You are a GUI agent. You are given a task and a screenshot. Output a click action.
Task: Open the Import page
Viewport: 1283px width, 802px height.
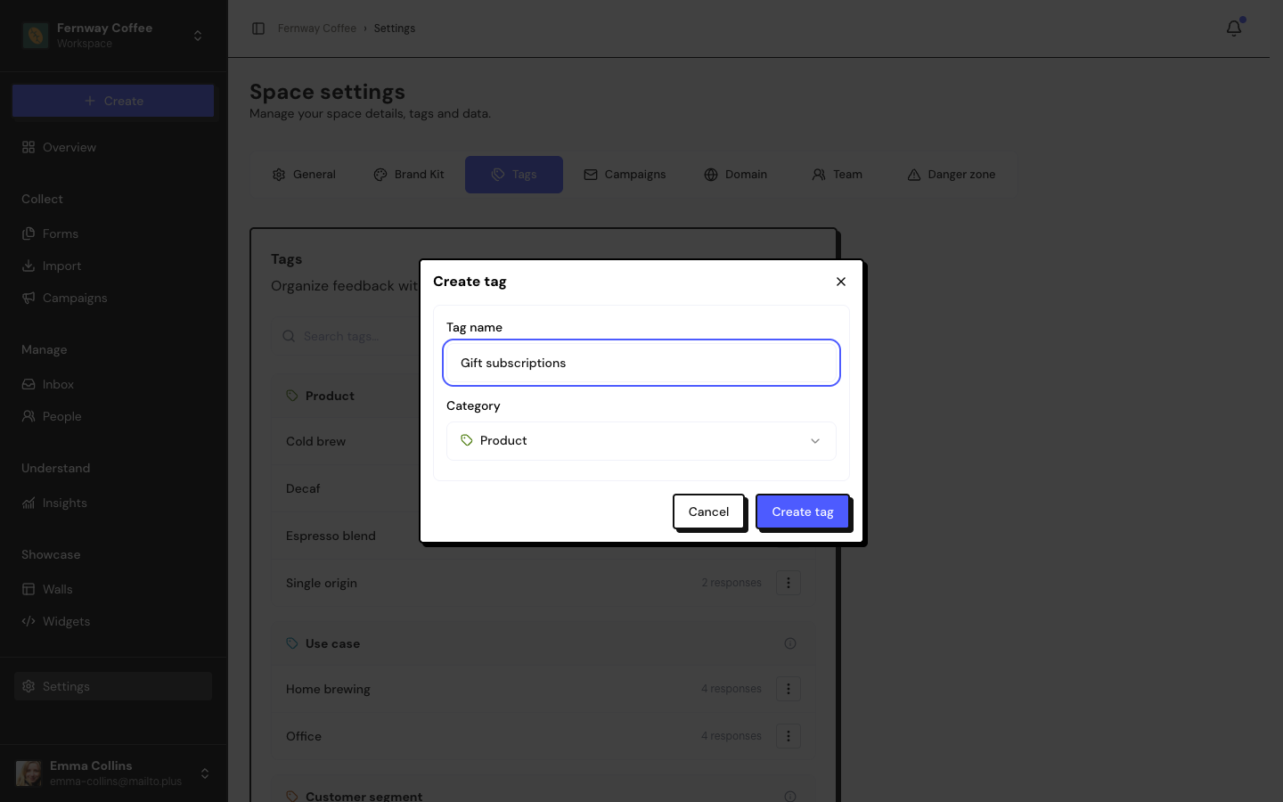(x=113, y=266)
